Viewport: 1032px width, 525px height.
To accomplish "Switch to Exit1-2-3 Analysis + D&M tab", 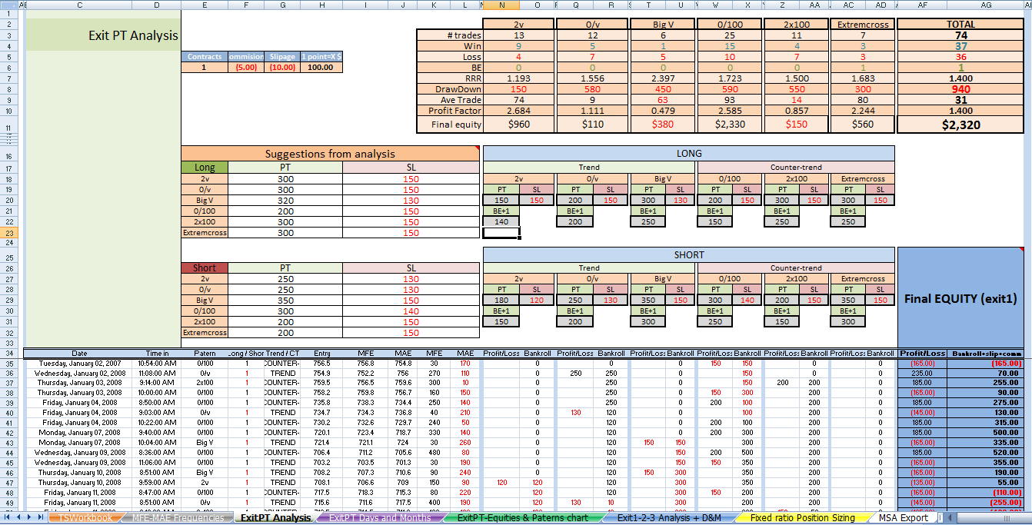I will click(x=669, y=518).
